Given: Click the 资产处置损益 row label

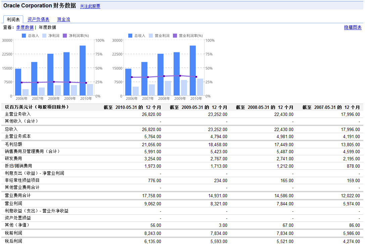Looking at the screenshot, I should pos(18,218).
